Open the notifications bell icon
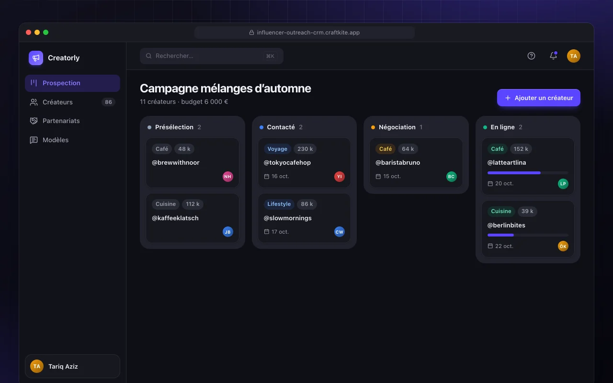The height and width of the screenshot is (383, 613). (x=553, y=56)
